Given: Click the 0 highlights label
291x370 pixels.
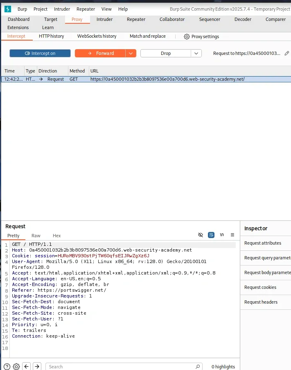Looking at the screenshot, I should (223, 367).
